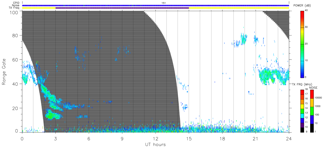This screenshot has height=150, width=325.
Task: Click the cyan segment of TX FRQ color bar
Action: (302, 116)
